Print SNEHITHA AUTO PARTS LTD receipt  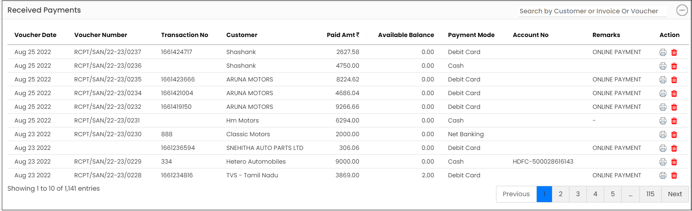tap(663, 148)
